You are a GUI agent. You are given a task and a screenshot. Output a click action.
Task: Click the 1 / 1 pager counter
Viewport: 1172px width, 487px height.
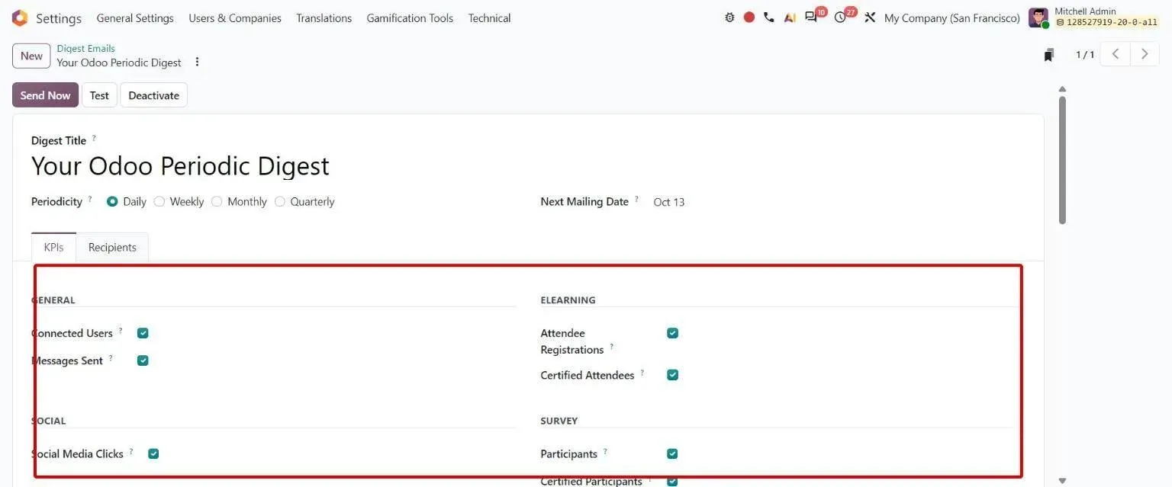(1085, 55)
